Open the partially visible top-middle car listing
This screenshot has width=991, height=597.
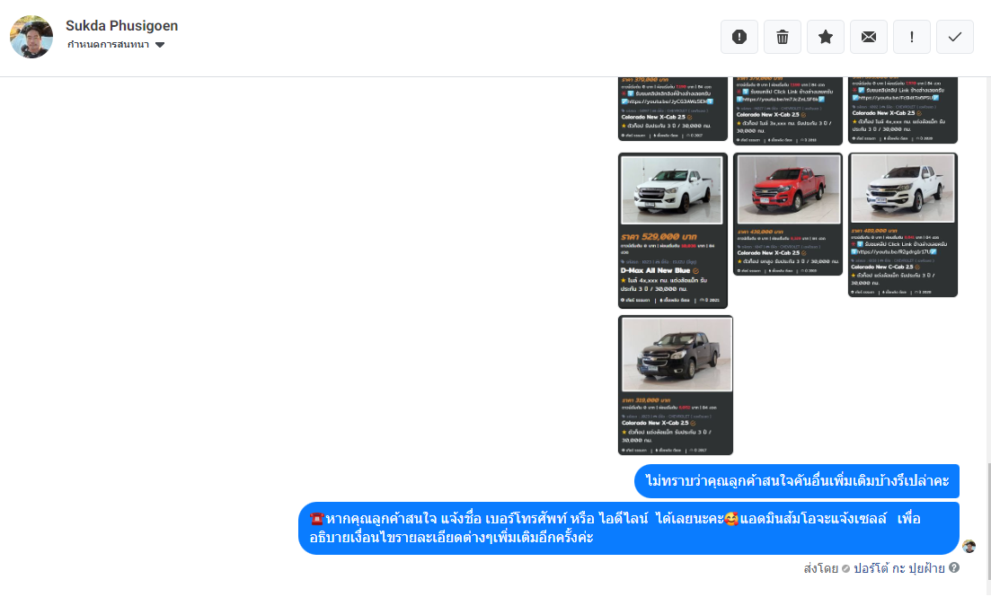(x=787, y=110)
